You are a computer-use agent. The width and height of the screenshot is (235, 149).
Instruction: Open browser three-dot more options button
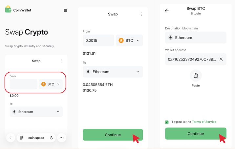coord(61,138)
